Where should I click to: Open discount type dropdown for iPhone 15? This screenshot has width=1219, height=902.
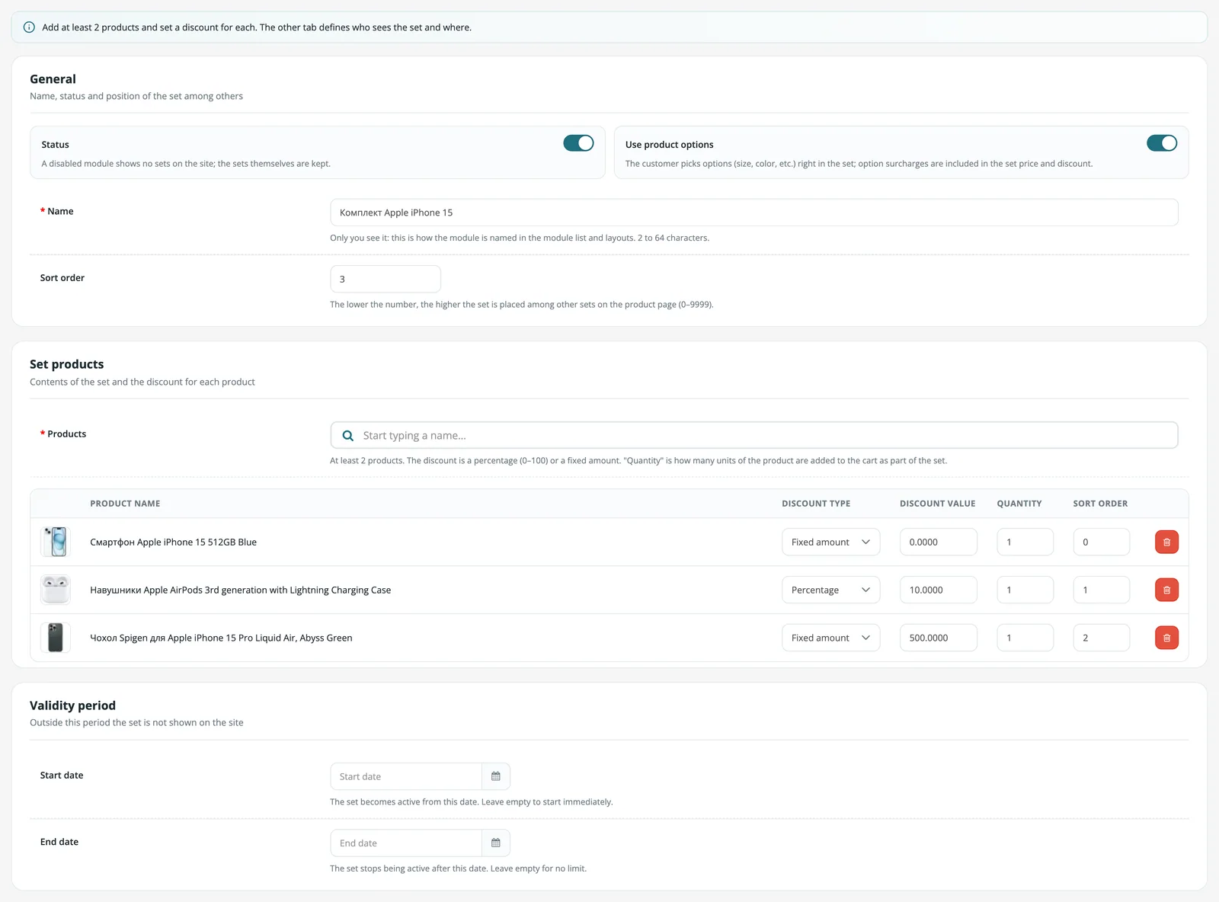[830, 542]
